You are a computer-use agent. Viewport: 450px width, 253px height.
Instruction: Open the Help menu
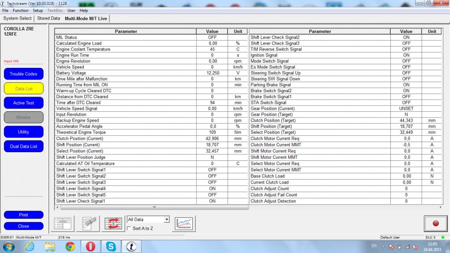pos(84,10)
